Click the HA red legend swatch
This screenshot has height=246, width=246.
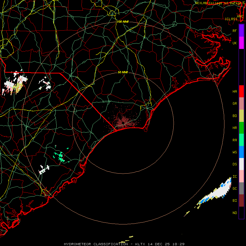(x=241, y=91)
